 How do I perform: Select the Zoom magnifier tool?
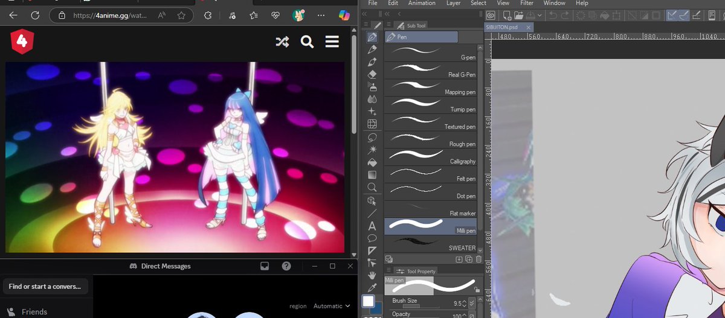pos(372,188)
